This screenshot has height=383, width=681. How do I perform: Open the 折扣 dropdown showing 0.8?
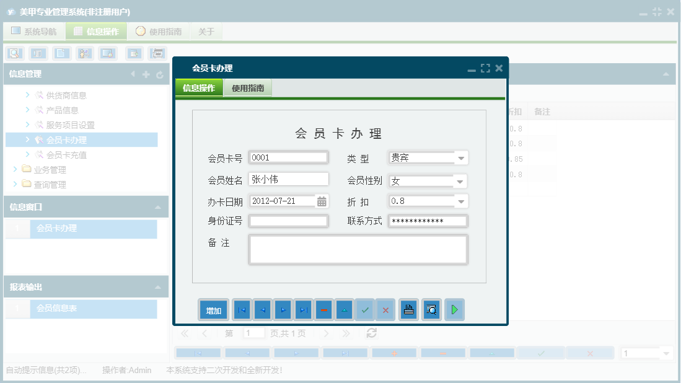click(460, 201)
